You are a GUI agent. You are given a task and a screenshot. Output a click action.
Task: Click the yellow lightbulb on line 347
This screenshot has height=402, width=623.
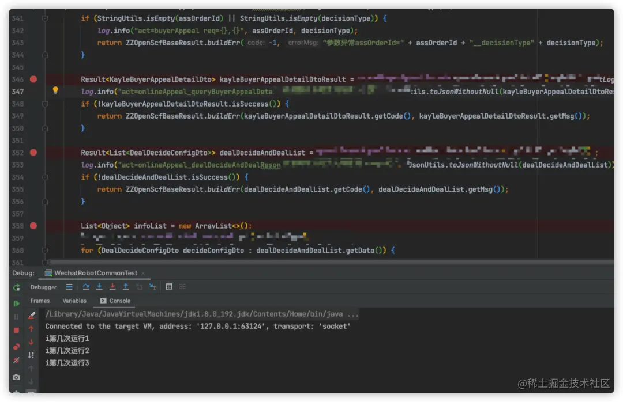(x=55, y=90)
